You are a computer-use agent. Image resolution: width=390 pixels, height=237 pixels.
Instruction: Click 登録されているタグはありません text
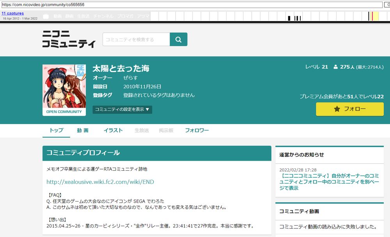(159, 95)
